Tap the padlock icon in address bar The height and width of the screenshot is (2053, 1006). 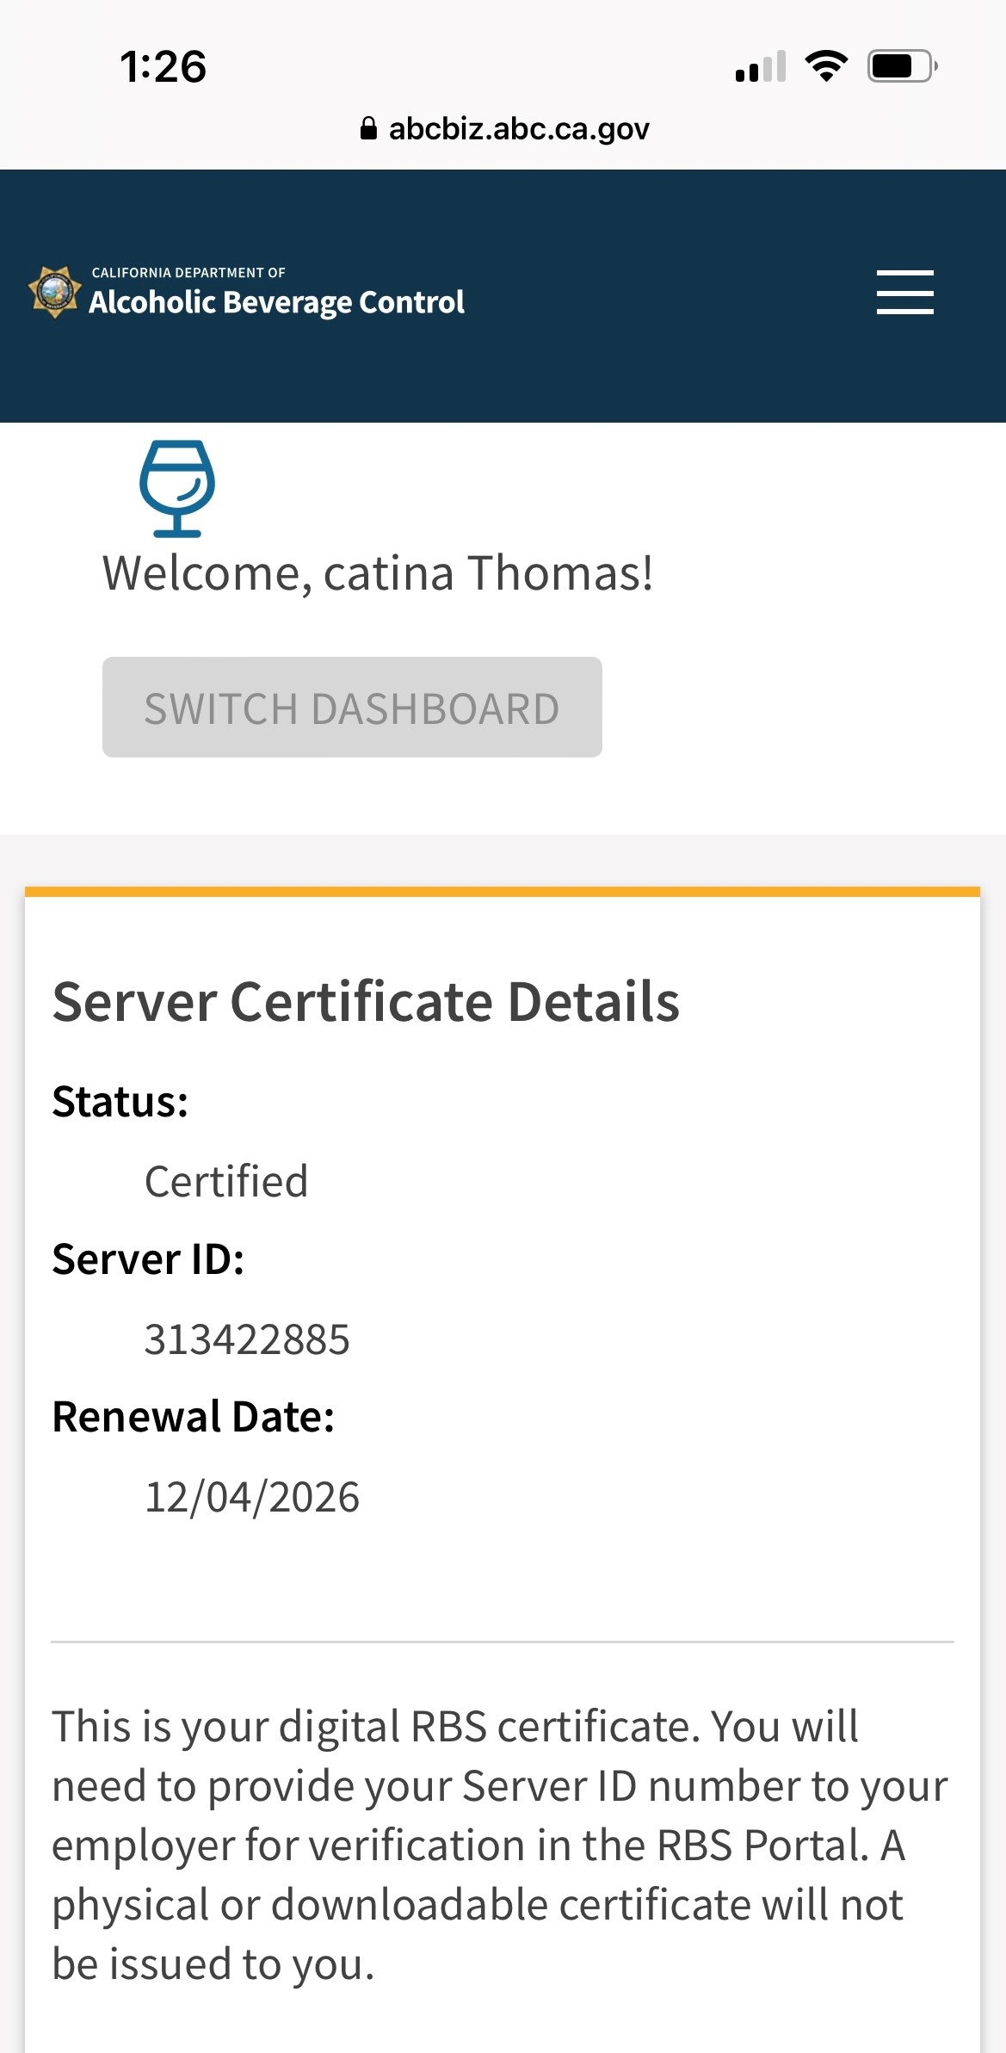pyautogui.click(x=368, y=129)
